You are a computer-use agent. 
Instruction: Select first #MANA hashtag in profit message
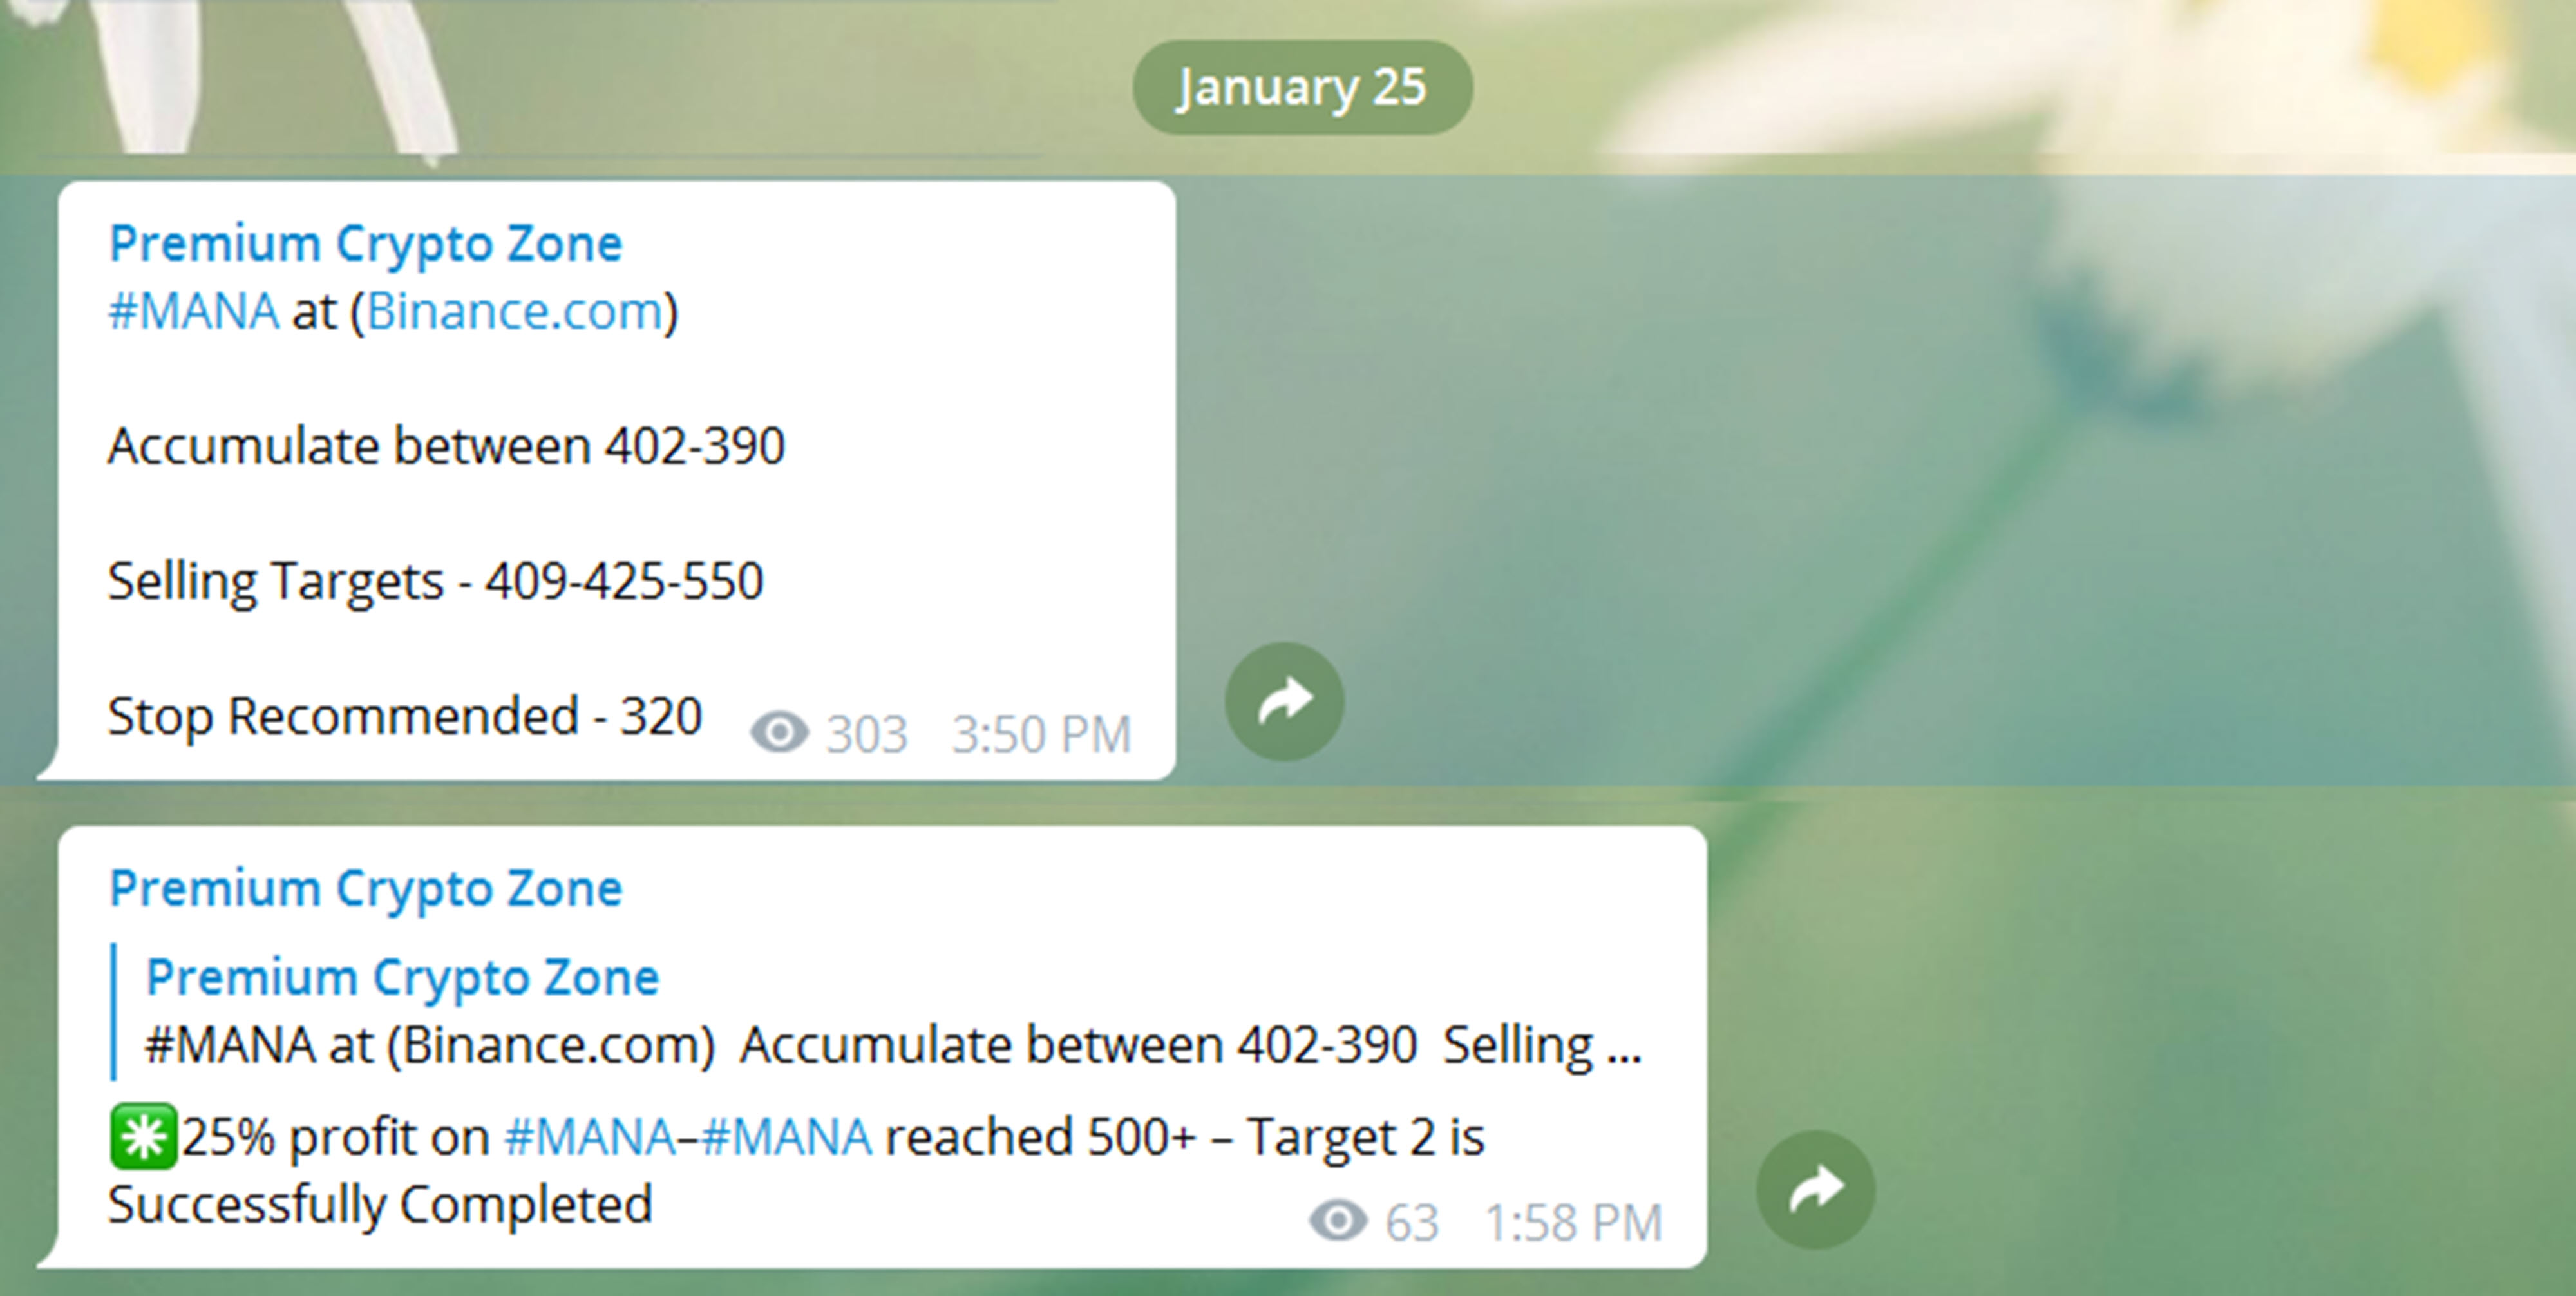tap(590, 1137)
